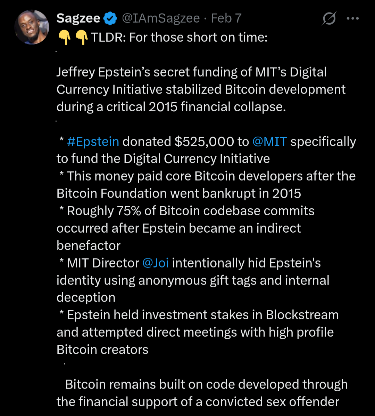Tap the Grok slashed-circle icon
The image size is (375, 416).
click(x=329, y=18)
